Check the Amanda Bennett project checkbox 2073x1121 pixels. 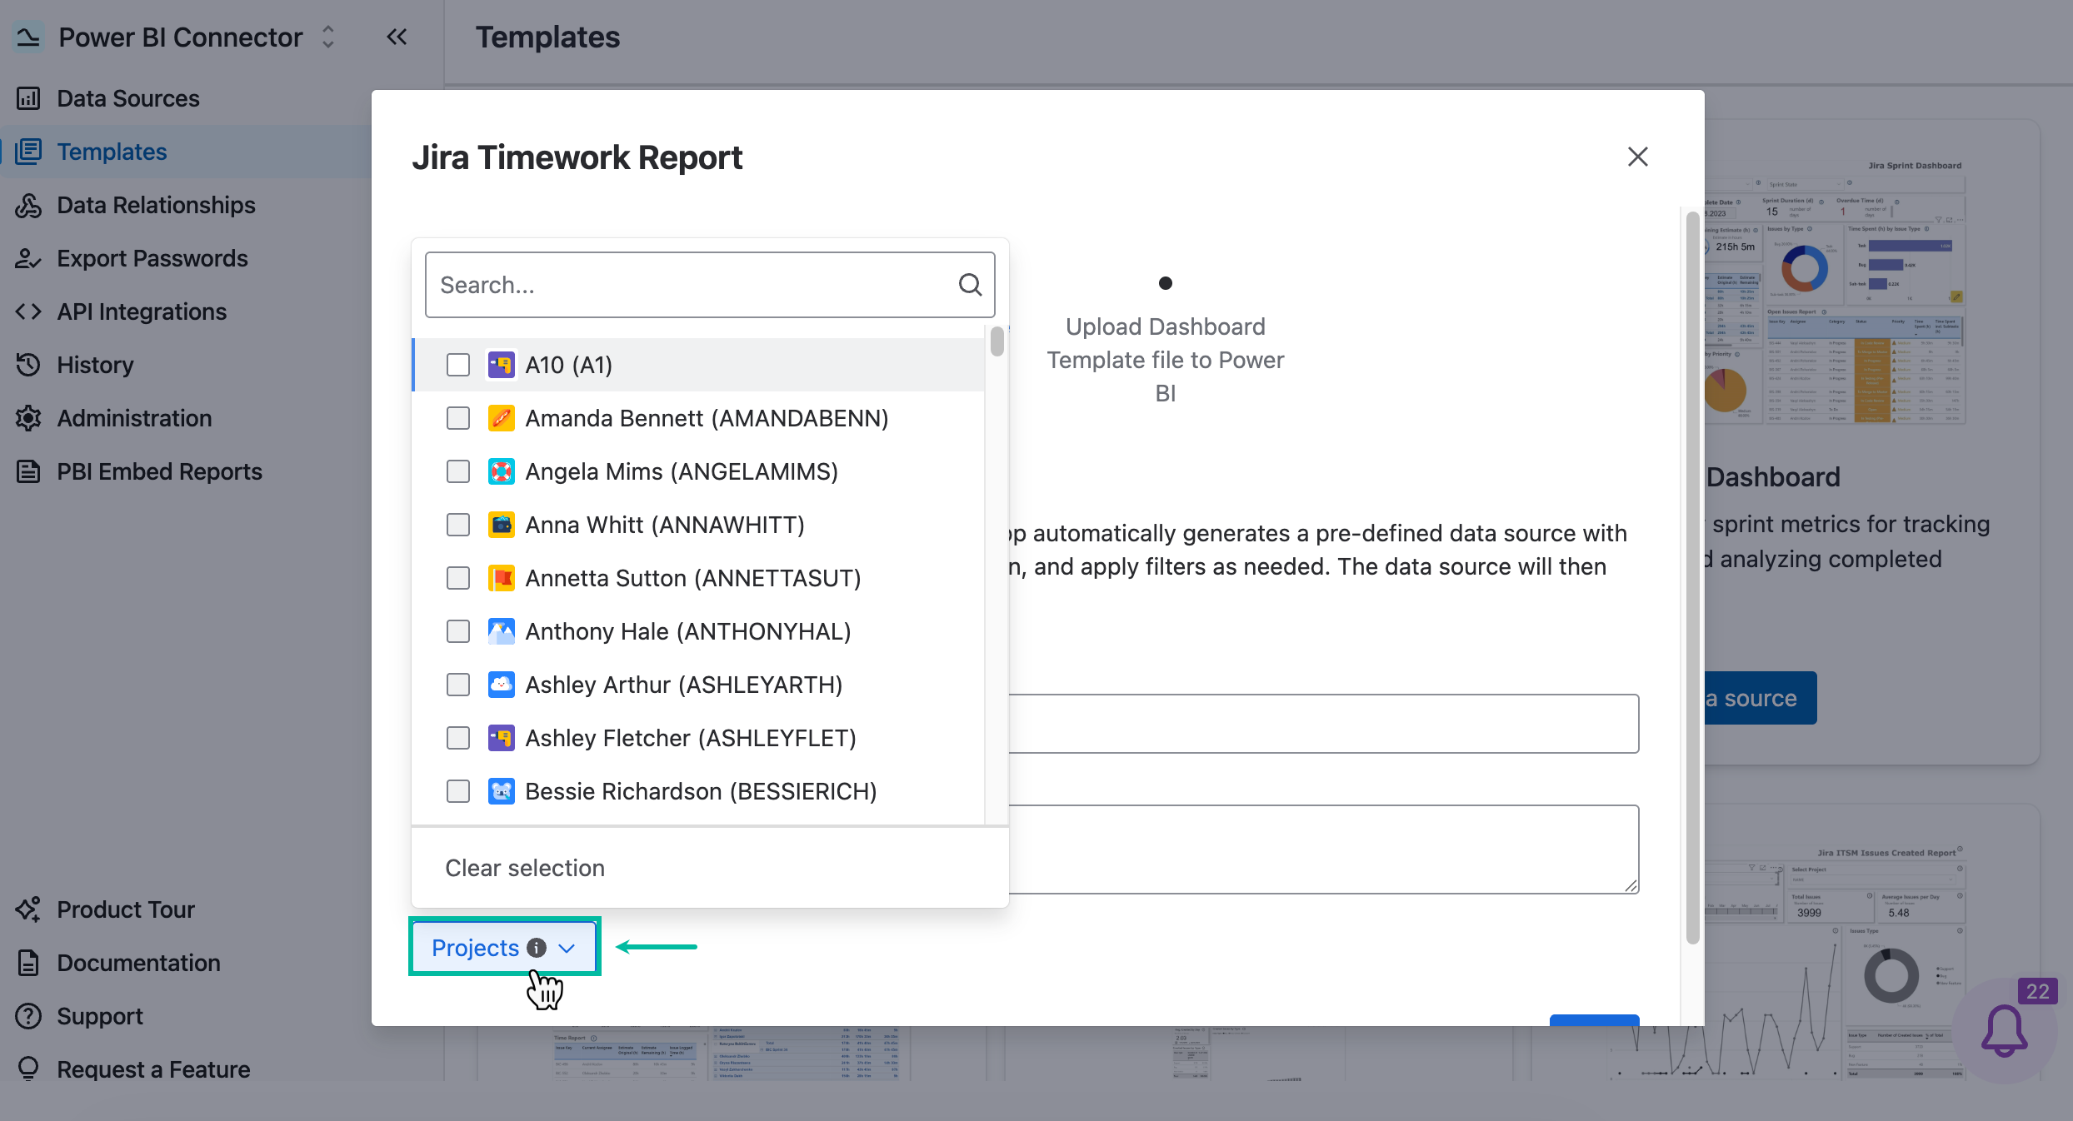click(458, 418)
